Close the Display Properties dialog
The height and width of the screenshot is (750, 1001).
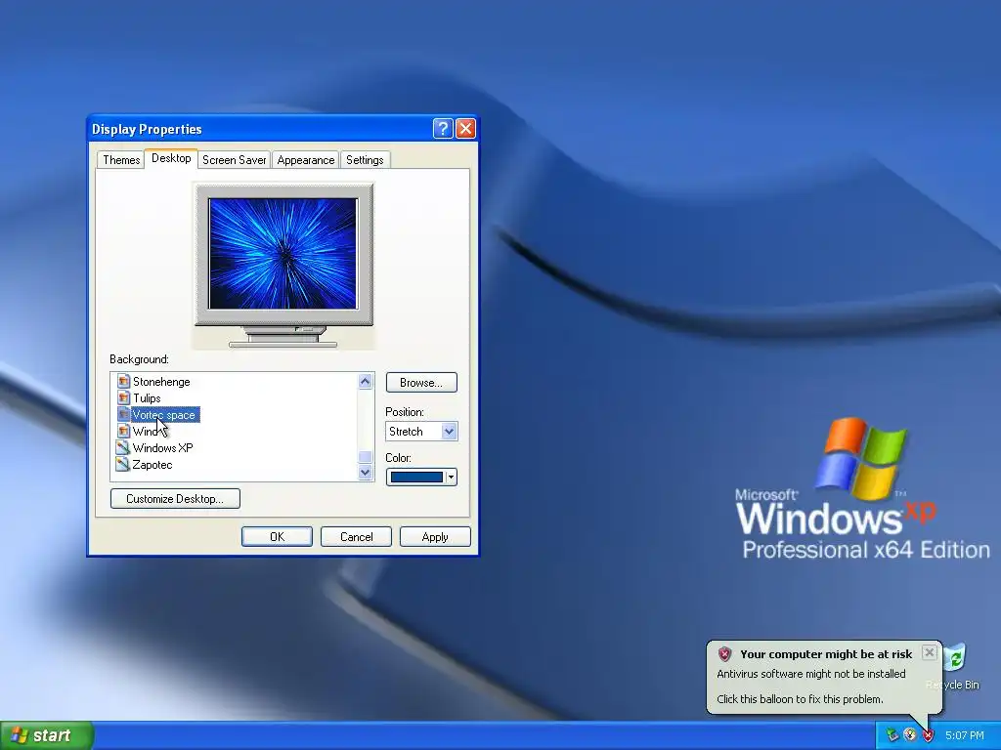point(465,129)
